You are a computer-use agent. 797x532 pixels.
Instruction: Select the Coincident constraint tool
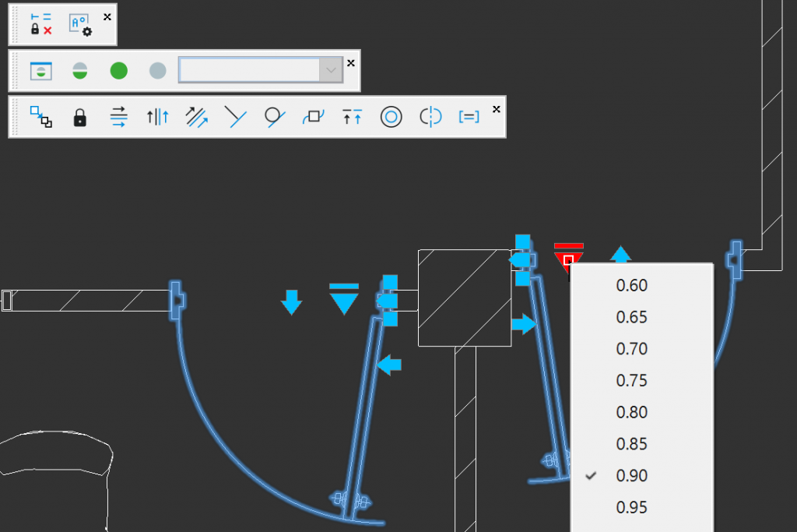tap(40, 117)
